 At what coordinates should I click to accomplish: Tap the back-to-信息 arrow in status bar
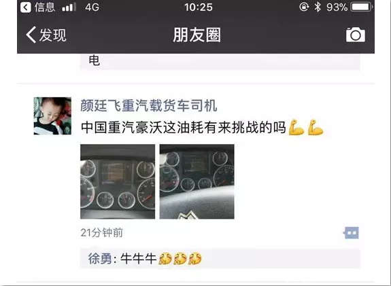tap(26, 7)
